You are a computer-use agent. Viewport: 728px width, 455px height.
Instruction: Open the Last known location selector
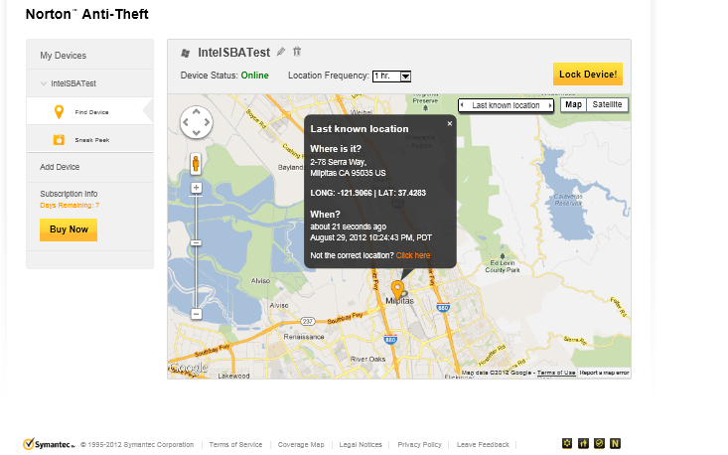(x=506, y=105)
